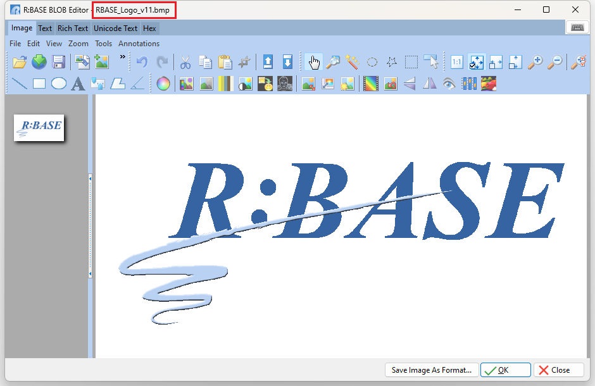Draw an ellipse annotation

click(x=59, y=84)
